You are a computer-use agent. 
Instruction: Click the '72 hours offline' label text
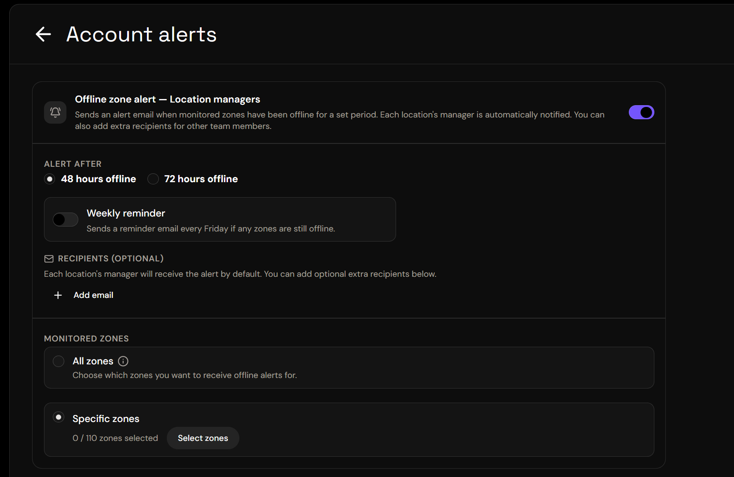(x=201, y=179)
